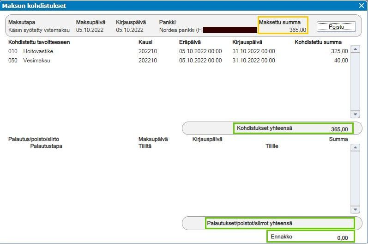The width and height of the screenshot is (368, 244).
Task: Click the Poistu button
Action: (336, 26)
